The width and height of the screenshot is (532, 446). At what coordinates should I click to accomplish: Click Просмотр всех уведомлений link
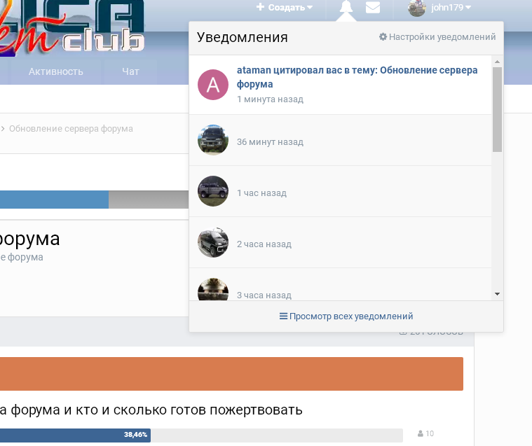pos(346,316)
